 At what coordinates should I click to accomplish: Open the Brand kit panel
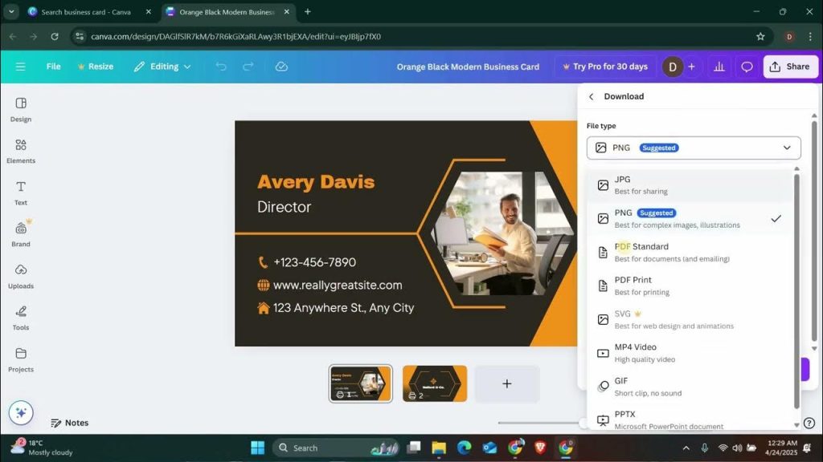click(21, 233)
